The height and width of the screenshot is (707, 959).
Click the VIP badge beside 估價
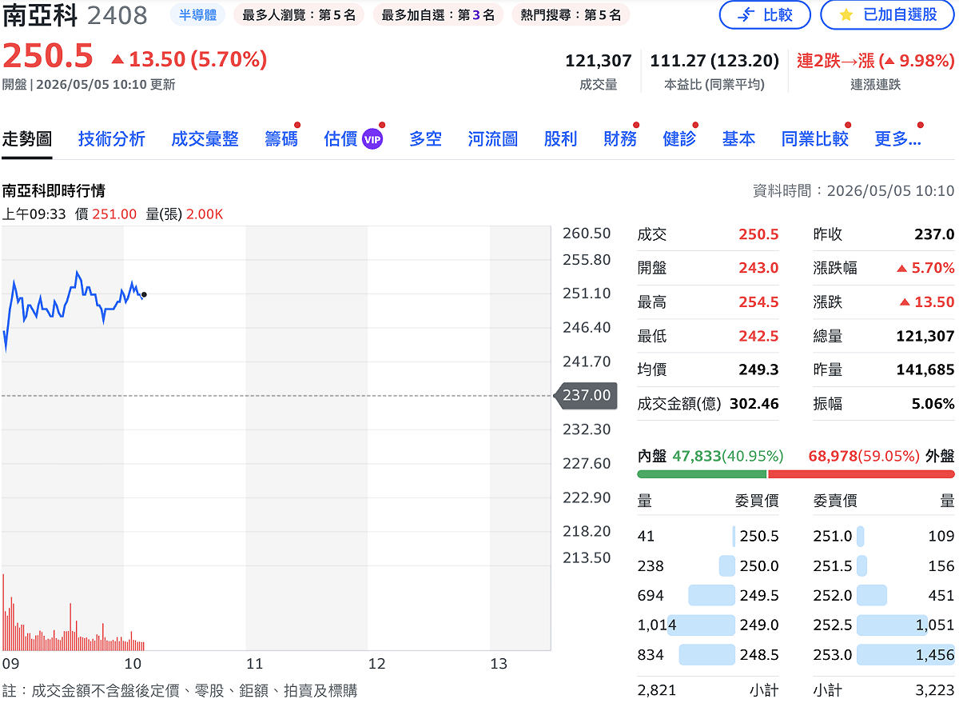point(372,139)
